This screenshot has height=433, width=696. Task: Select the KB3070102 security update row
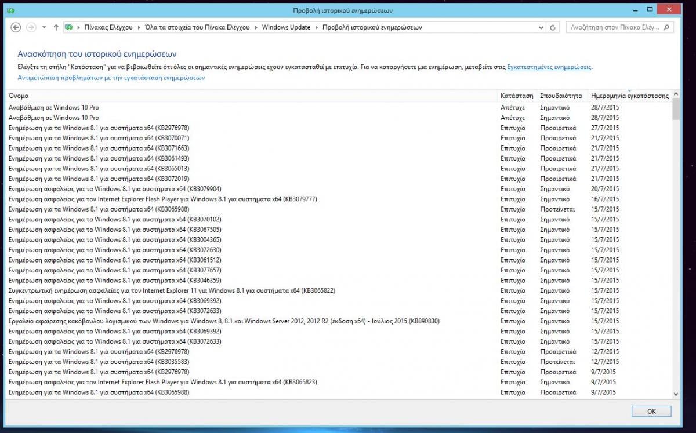pyautogui.click(x=339, y=219)
